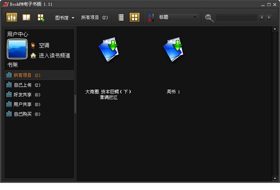Open 进入读书频道 link
The height and width of the screenshot is (190, 280).
pyautogui.click(x=55, y=56)
